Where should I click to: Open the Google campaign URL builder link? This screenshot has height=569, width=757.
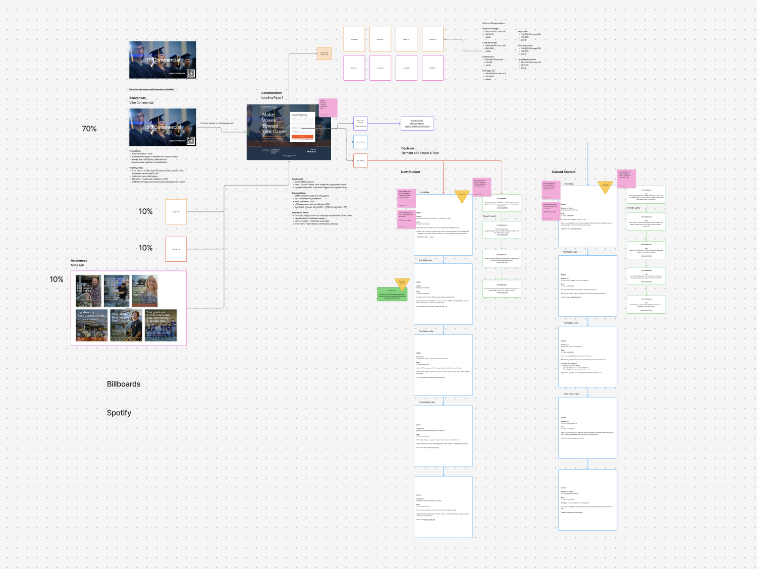151,89
